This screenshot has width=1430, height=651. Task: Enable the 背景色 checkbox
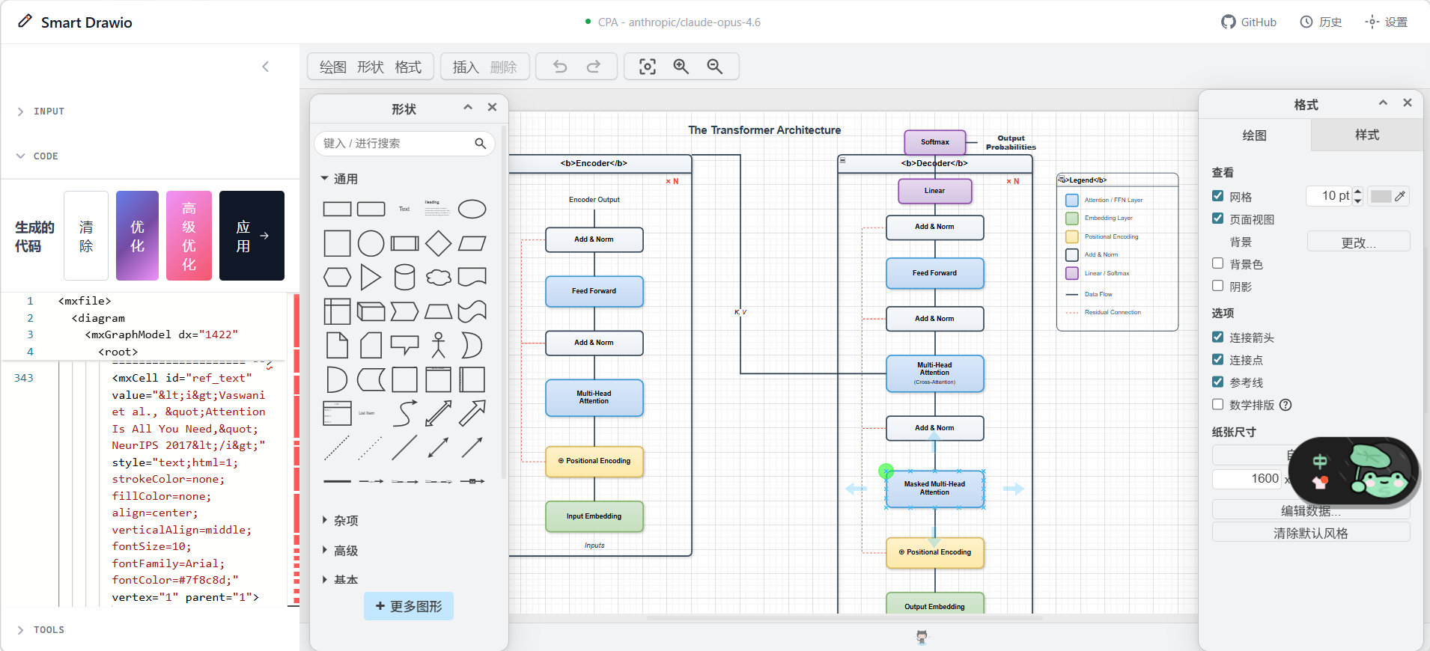point(1217,263)
